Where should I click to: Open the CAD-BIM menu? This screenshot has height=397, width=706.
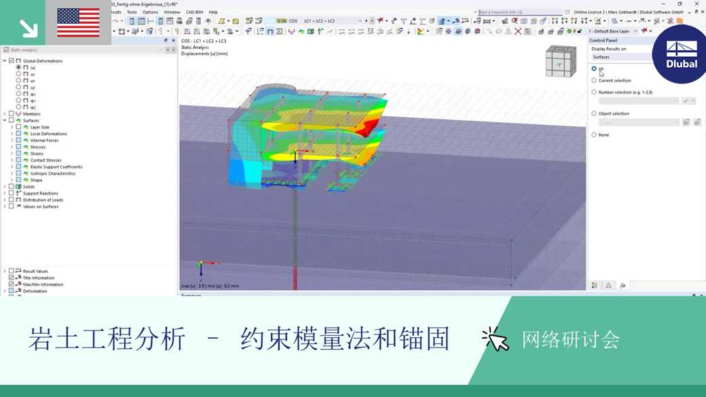point(193,12)
